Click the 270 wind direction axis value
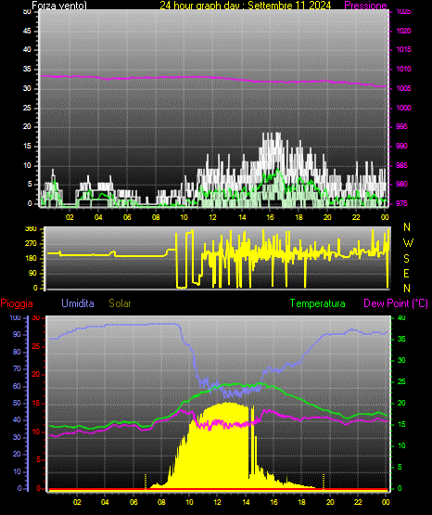 [32, 244]
